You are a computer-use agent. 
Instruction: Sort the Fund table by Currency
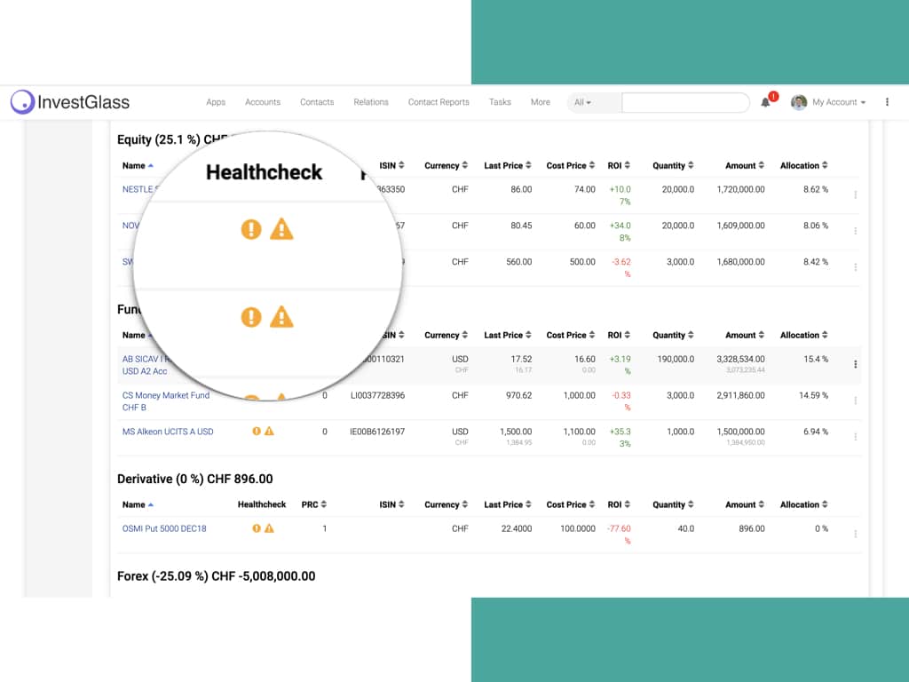coord(445,335)
